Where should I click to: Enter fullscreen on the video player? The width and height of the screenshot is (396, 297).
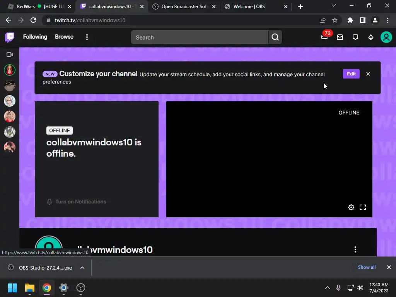coord(363,207)
